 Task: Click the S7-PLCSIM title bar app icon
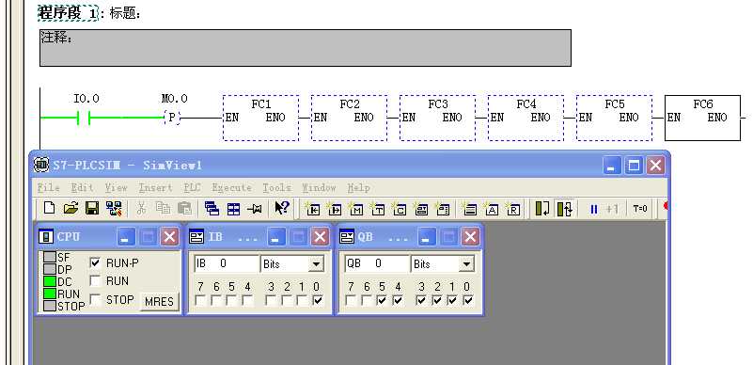tap(41, 165)
